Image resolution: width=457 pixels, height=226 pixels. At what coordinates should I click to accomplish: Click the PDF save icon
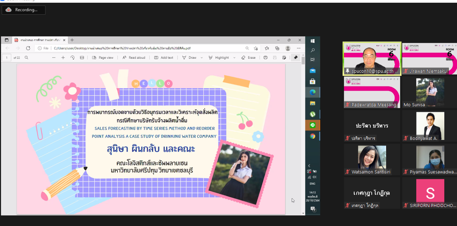pyautogui.click(x=275, y=57)
